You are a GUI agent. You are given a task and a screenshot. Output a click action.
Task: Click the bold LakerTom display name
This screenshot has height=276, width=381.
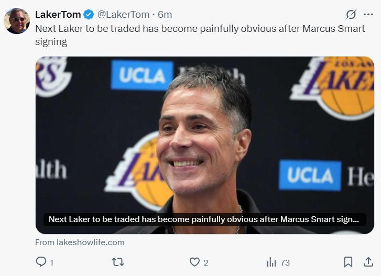click(58, 14)
